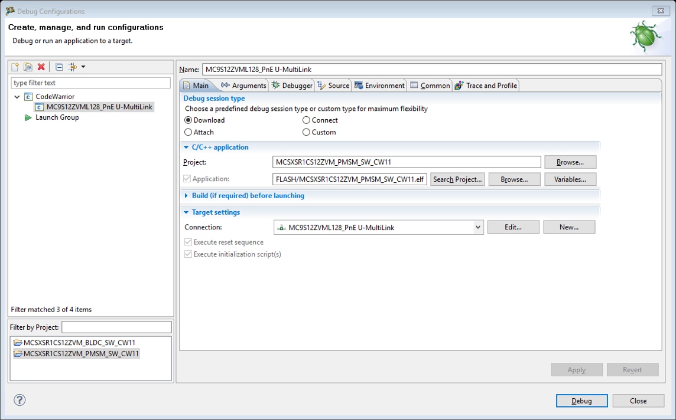Open the filter launch configurations dropdown menu

tap(83, 67)
